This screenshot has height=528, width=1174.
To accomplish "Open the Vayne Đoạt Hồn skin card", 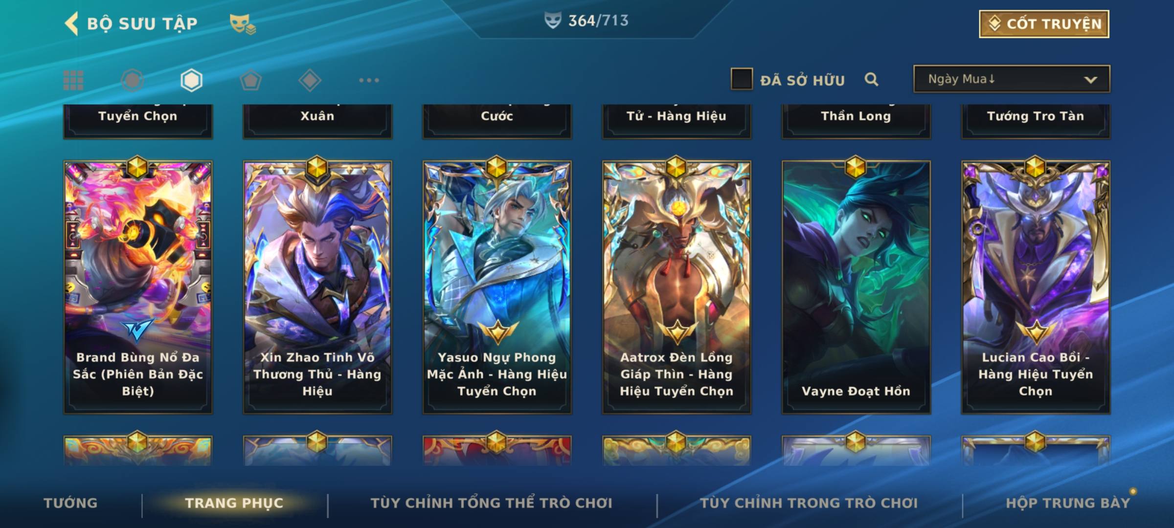I will [x=856, y=287].
